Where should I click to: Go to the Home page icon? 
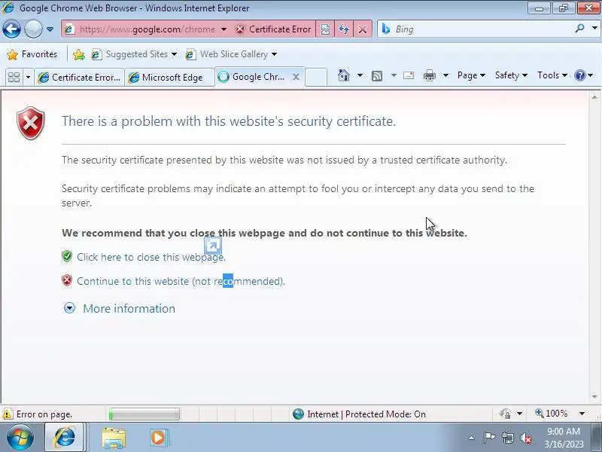click(344, 75)
